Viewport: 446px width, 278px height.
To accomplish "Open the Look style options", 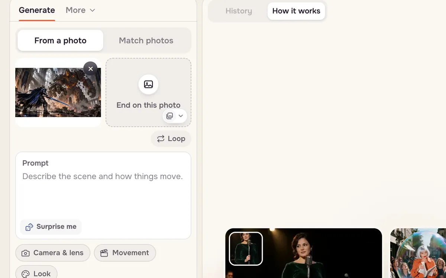I will click(36, 274).
